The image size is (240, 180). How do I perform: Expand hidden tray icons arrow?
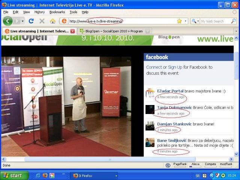(211, 175)
